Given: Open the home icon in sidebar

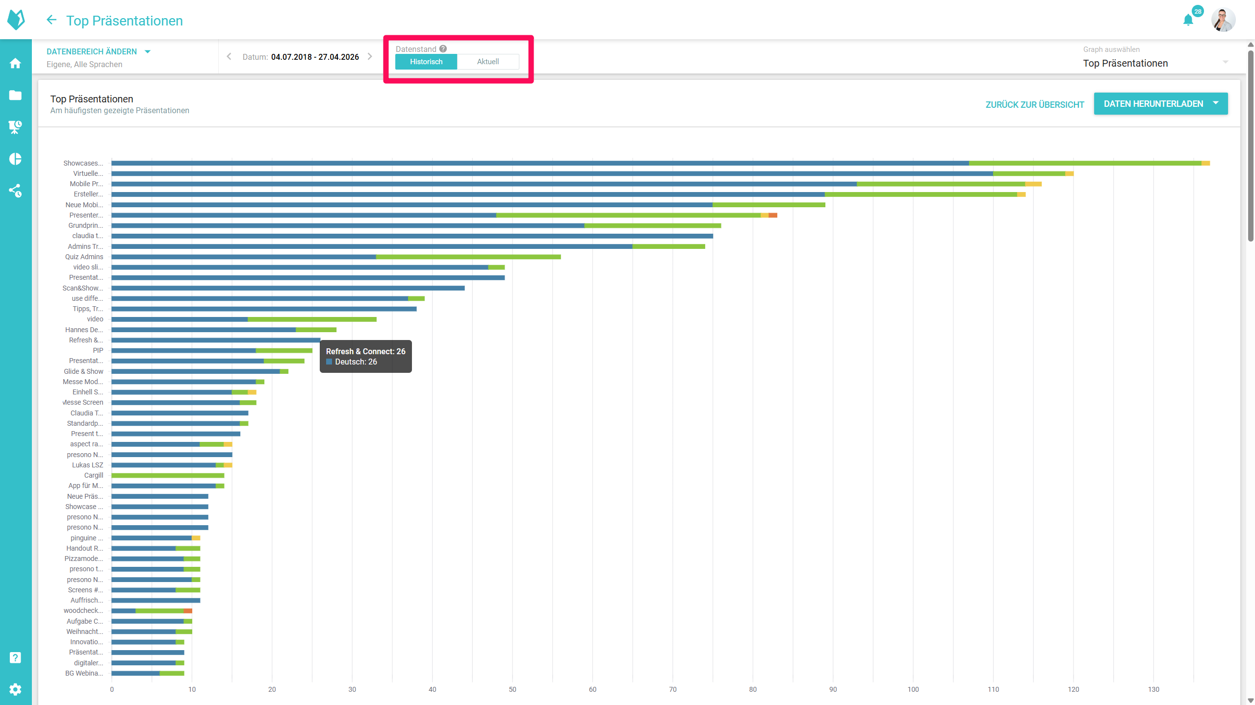Looking at the screenshot, I should point(15,63).
